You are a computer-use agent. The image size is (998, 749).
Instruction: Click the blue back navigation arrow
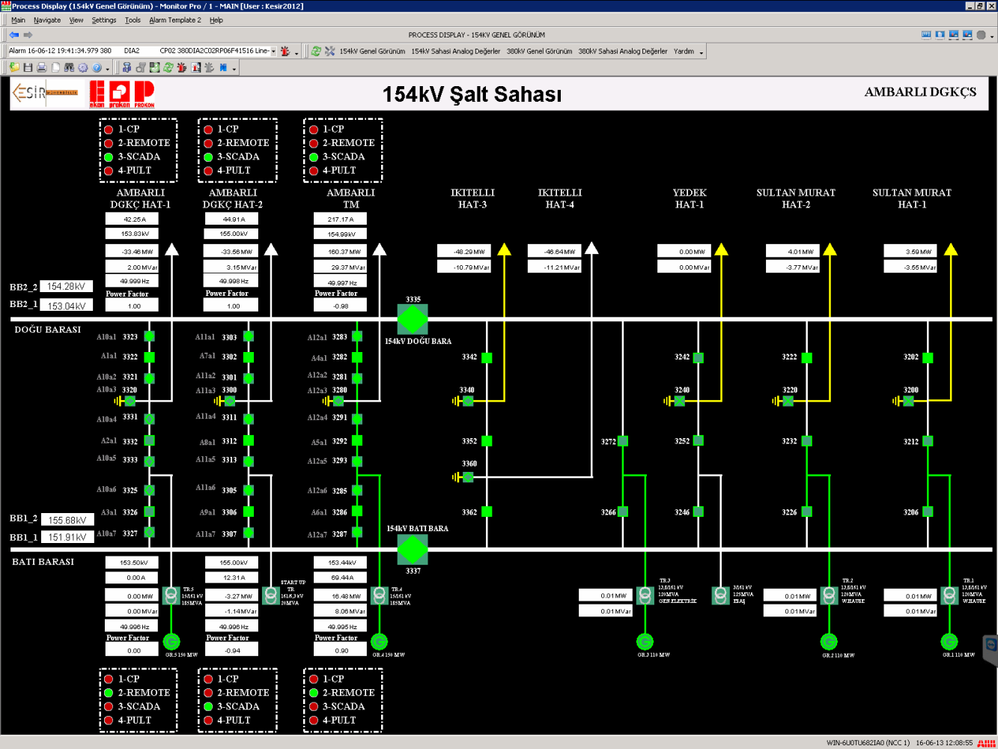(x=14, y=35)
